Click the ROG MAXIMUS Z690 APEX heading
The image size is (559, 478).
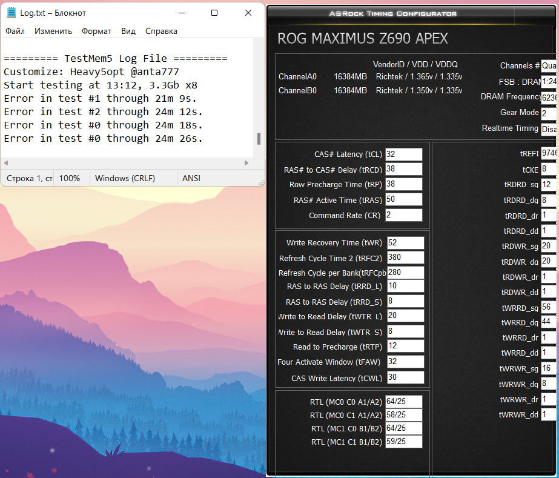tap(363, 39)
